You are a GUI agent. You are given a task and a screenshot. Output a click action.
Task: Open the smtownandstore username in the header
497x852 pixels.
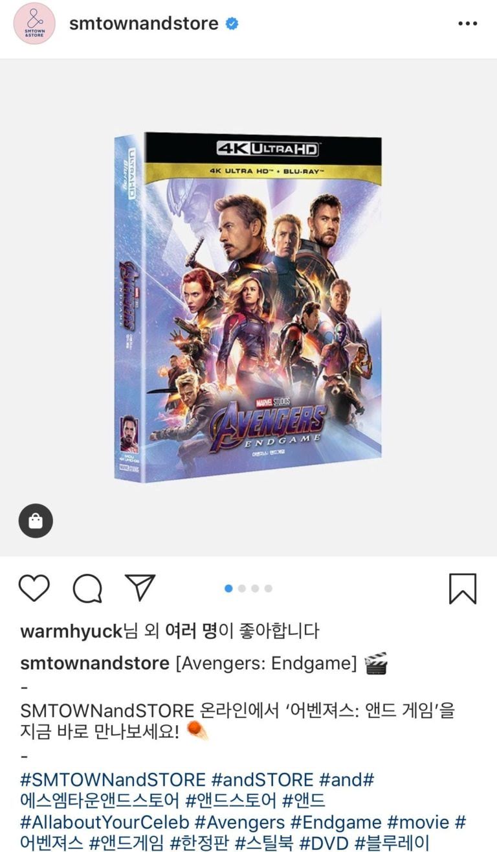tap(144, 24)
